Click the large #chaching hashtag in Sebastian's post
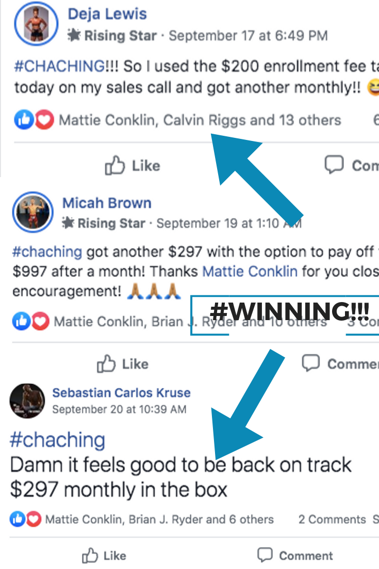Viewport: 379px width, 569px height. tap(57, 440)
